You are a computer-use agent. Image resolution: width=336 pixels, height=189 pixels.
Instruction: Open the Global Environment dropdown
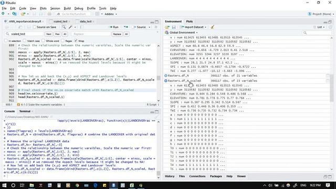pyautogui.click(x=181, y=33)
